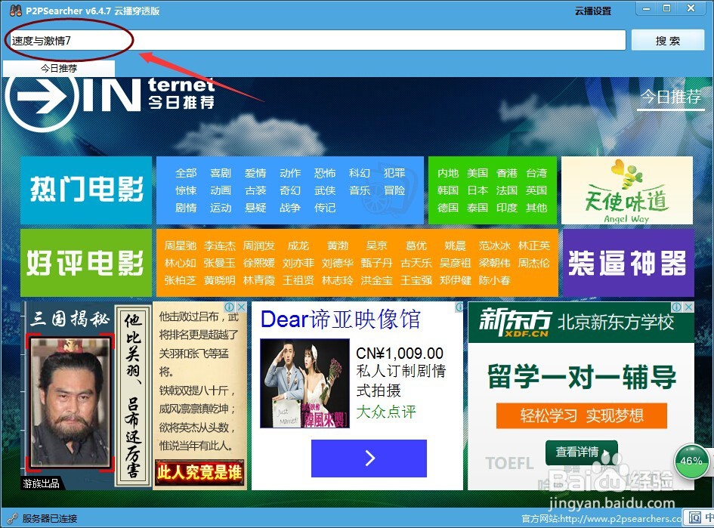
Task: Open the wedding couple photo in Dear谛亚 ad
Action: 304,383
